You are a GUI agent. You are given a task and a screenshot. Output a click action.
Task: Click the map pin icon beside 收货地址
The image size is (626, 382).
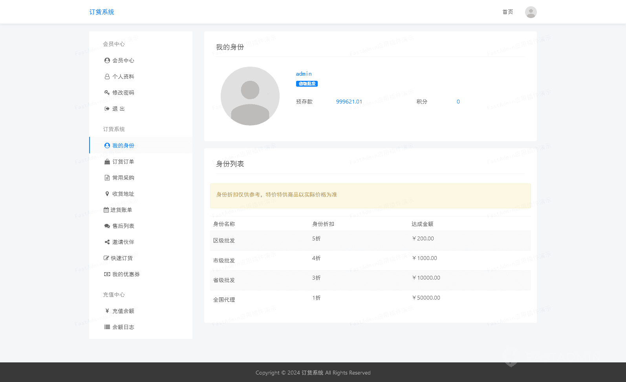[x=107, y=194]
